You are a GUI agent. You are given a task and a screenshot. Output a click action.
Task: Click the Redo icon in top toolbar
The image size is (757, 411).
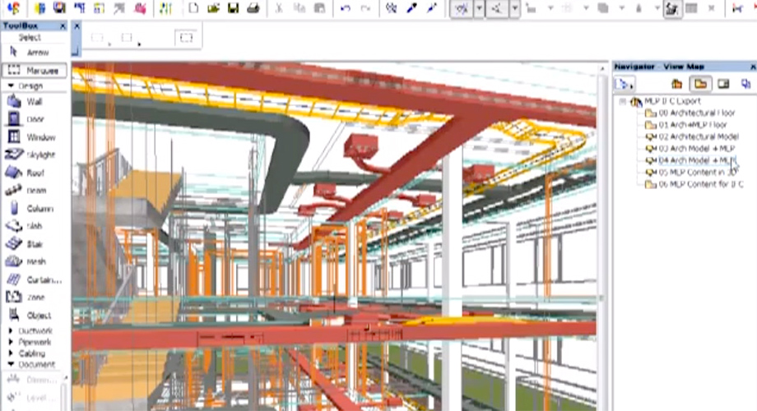tap(365, 8)
